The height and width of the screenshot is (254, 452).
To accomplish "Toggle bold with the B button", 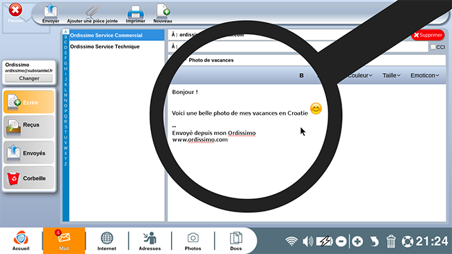I will point(301,75).
